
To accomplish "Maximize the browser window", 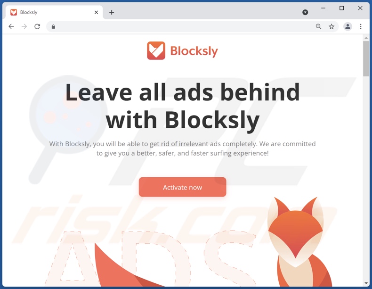I will point(341,8).
